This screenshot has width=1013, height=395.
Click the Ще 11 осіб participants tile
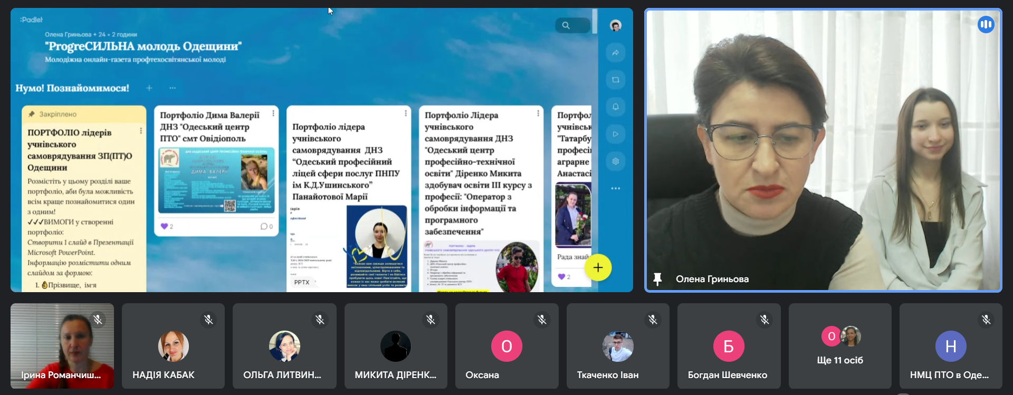tap(840, 346)
